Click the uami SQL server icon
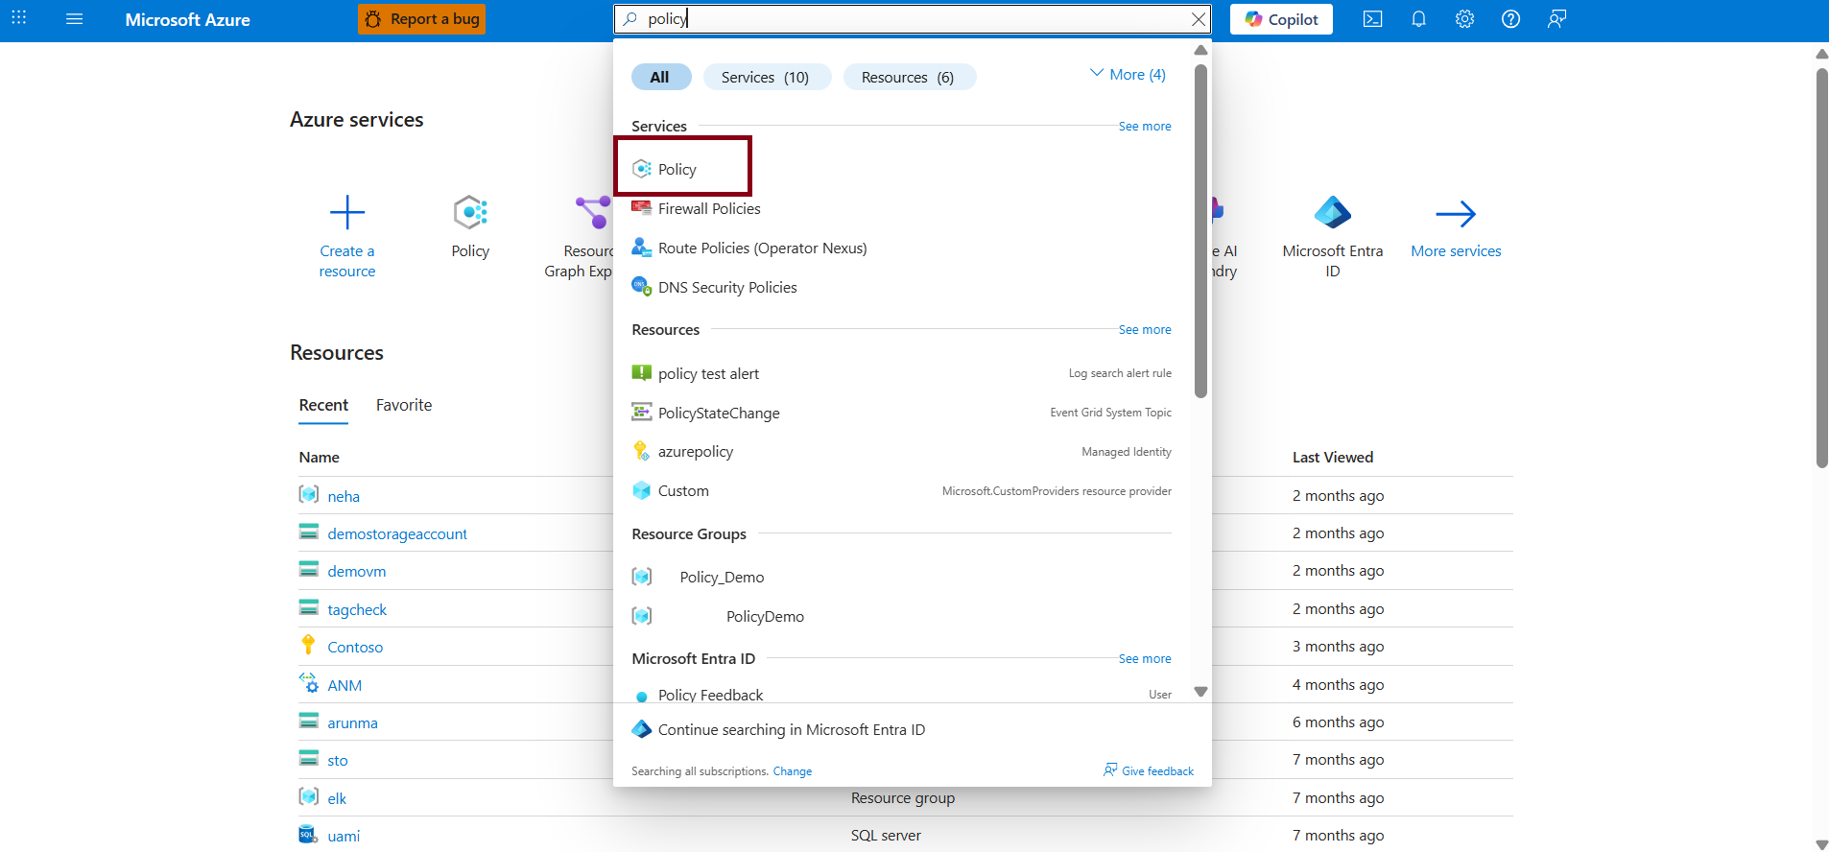 308,834
